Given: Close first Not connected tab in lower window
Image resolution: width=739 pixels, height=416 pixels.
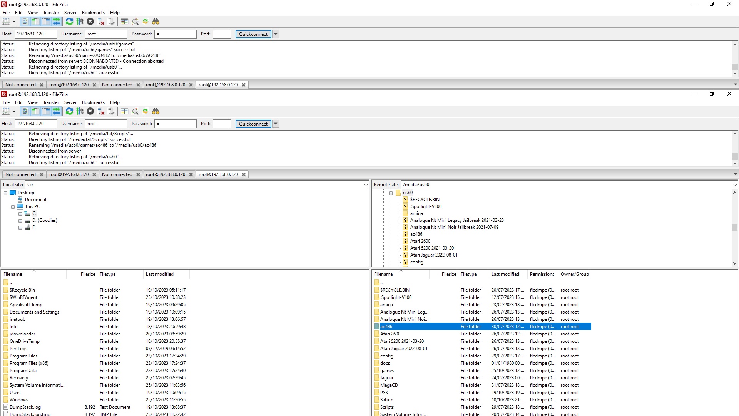Looking at the screenshot, I should [42, 174].
